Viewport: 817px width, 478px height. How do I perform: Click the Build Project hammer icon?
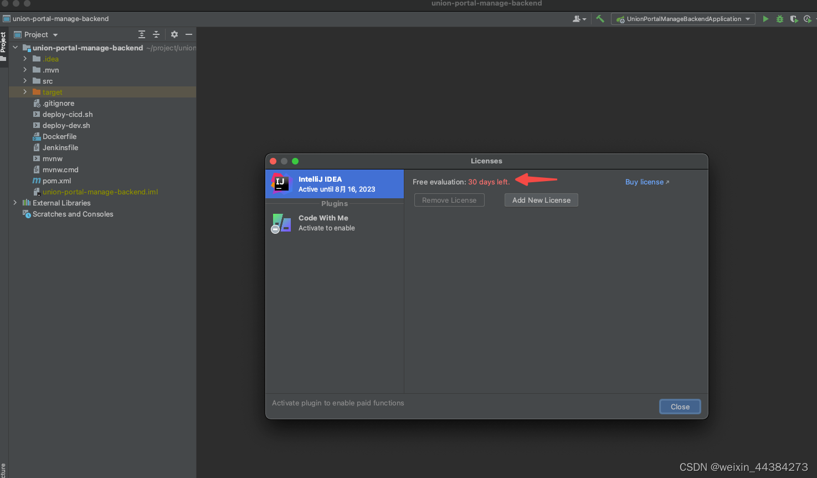click(600, 19)
